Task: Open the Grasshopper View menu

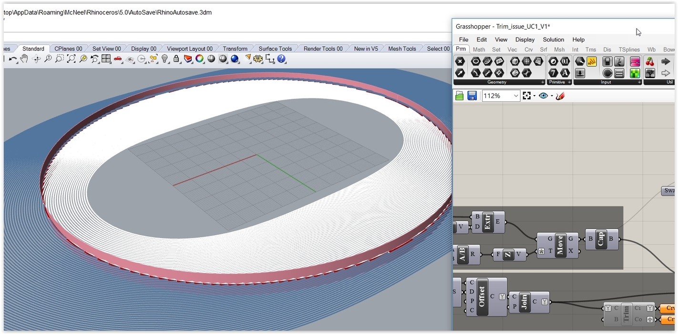Action: click(501, 39)
